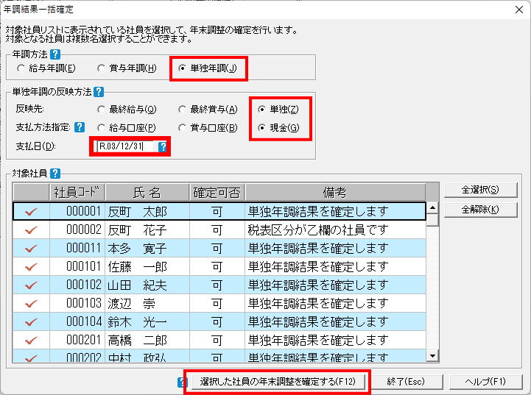Select the 賞与口座(B) payment option
531x395 pixels.
tap(183, 128)
